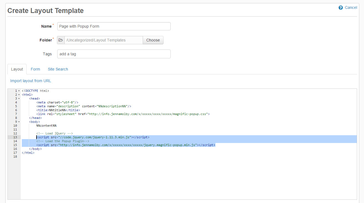Fold the body section on line 9
The width and height of the screenshot is (364, 203).
(19, 122)
